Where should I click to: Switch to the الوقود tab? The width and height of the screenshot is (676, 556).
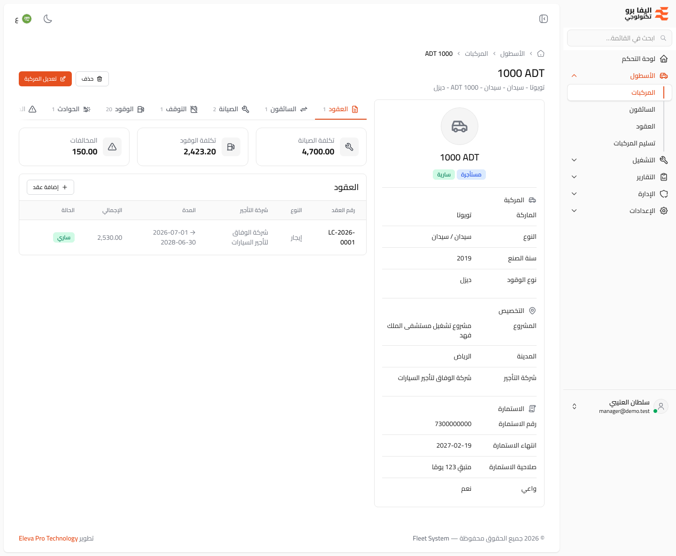pos(125,109)
